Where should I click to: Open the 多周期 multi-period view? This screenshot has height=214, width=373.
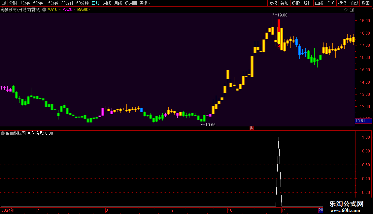[x=131, y=3]
